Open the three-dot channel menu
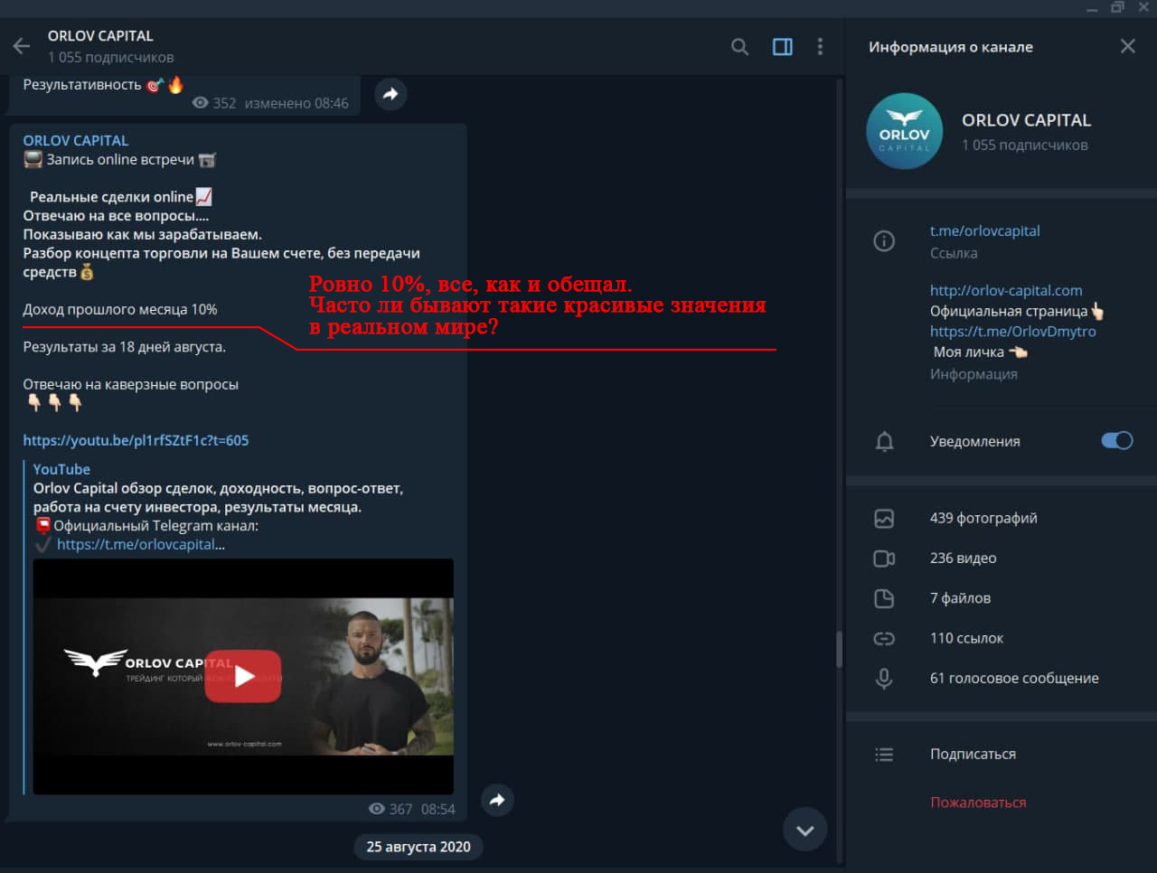 tap(820, 46)
